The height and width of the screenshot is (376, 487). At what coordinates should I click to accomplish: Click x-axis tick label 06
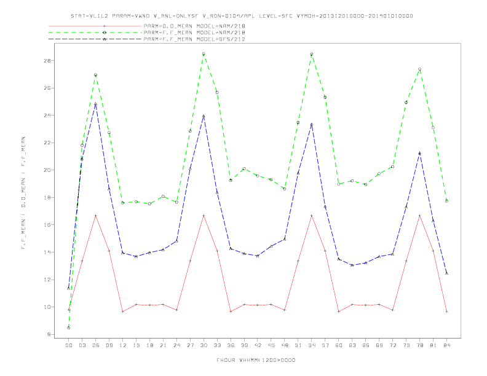click(x=96, y=345)
